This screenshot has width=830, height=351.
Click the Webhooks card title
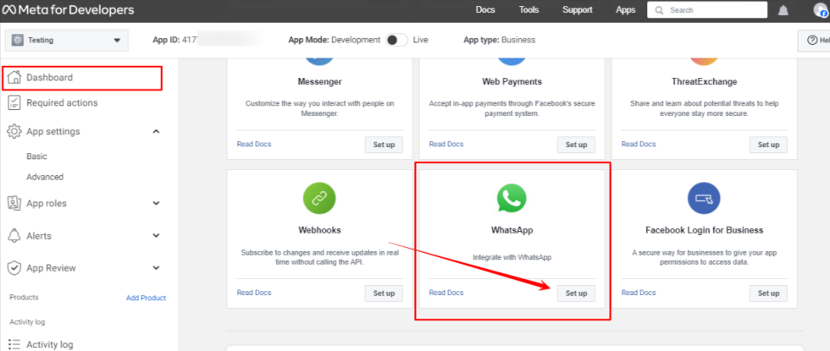tap(320, 230)
